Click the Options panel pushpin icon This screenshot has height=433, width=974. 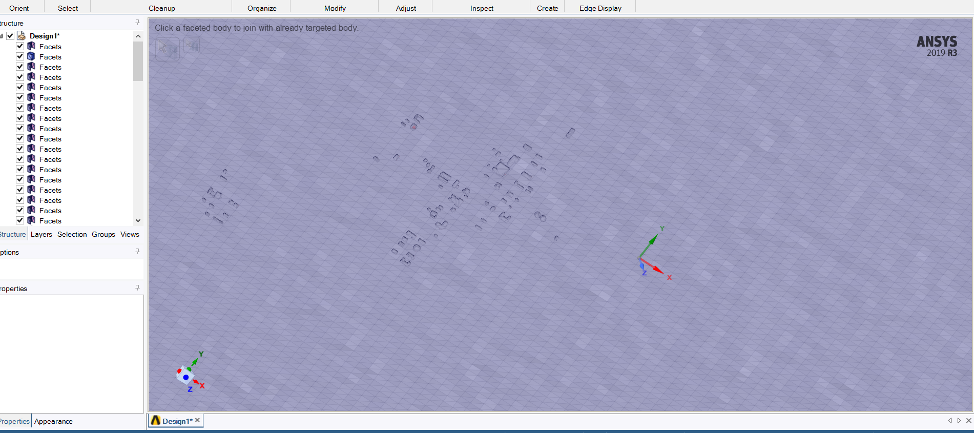pyautogui.click(x=137, y=251)
